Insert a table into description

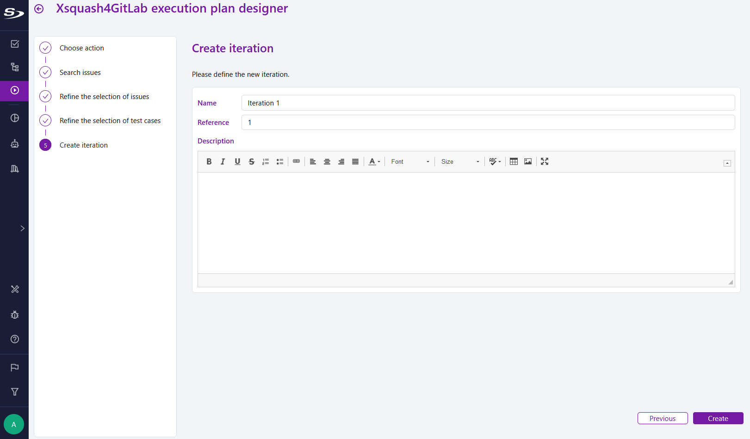tap(514, 161)
